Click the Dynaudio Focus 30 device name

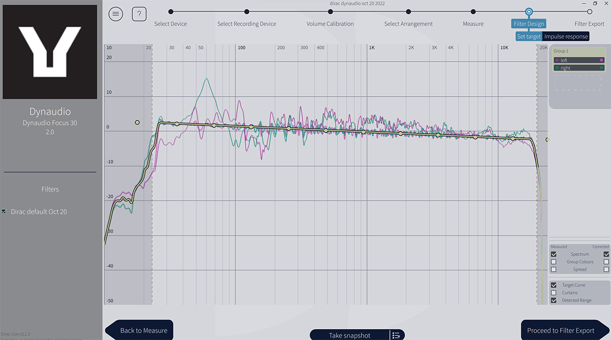pyautogui.click(x=50, y=123)
